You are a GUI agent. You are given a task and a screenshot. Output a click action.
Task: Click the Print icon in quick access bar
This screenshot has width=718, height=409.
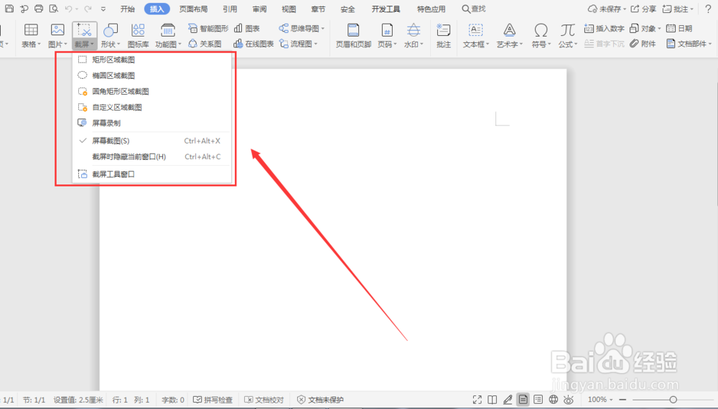click(x=39, y=9)
